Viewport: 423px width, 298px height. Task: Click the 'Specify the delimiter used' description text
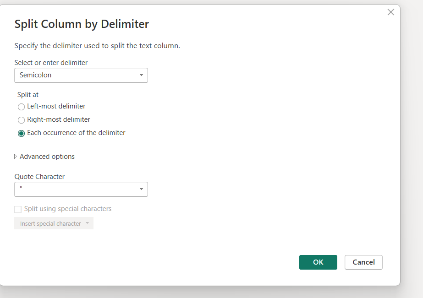(x=97, y=46)
